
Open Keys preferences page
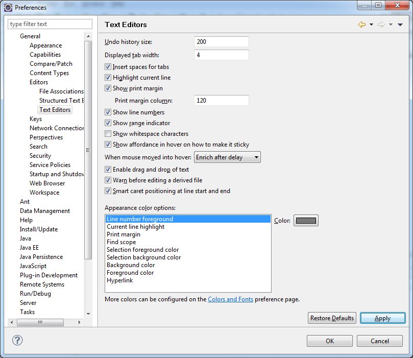pos(36,119)
